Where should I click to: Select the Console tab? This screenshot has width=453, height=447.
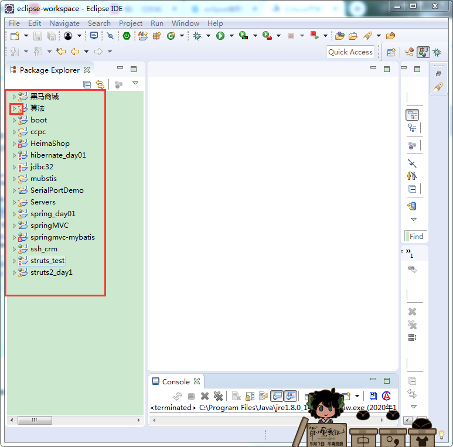[176, 381]
